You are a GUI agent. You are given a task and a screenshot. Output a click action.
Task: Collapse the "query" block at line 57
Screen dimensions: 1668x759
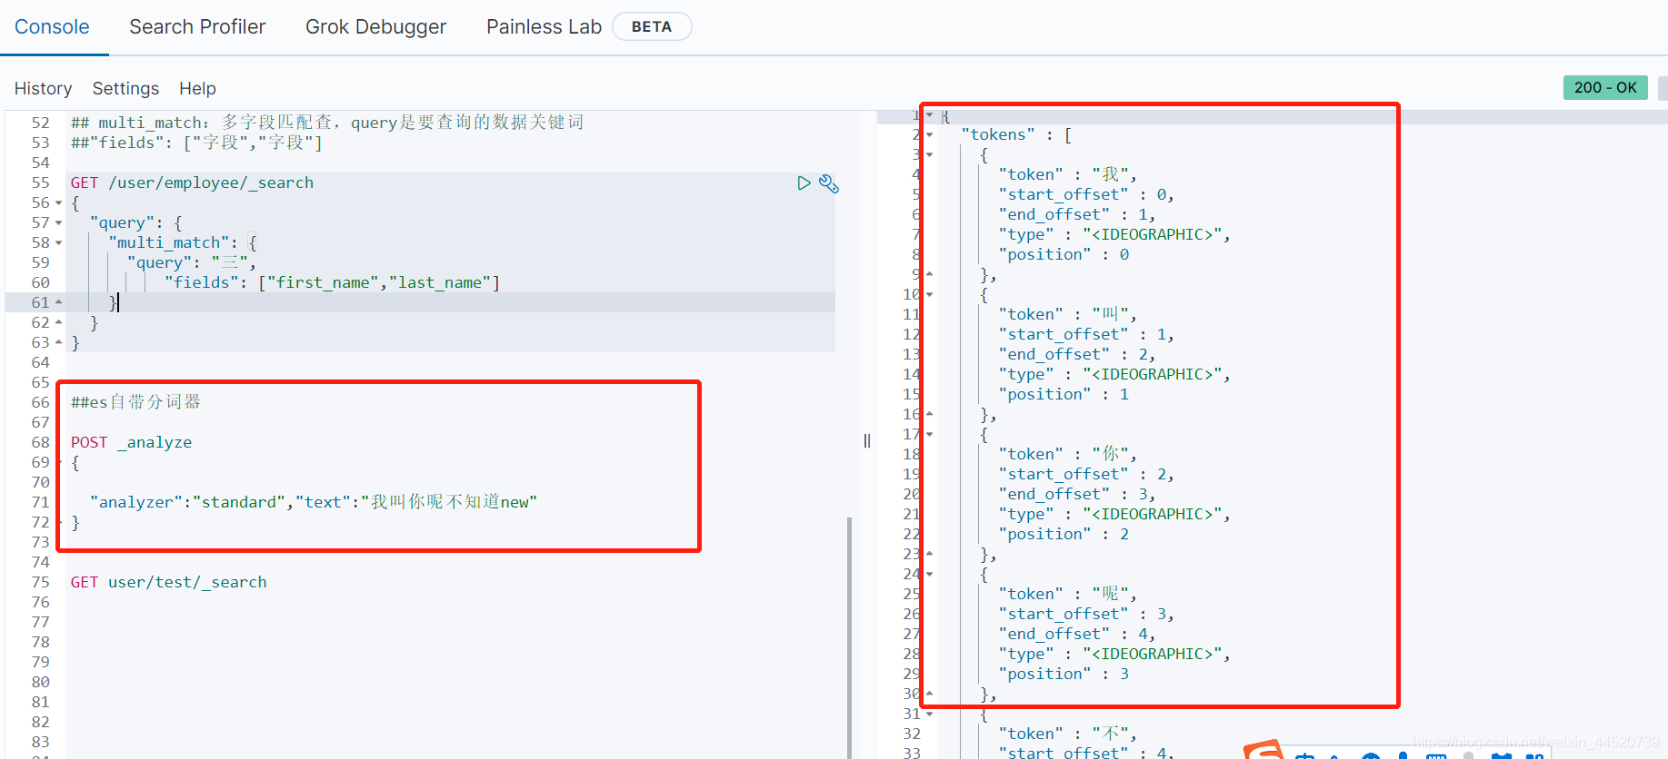click(x=59, y=223)
